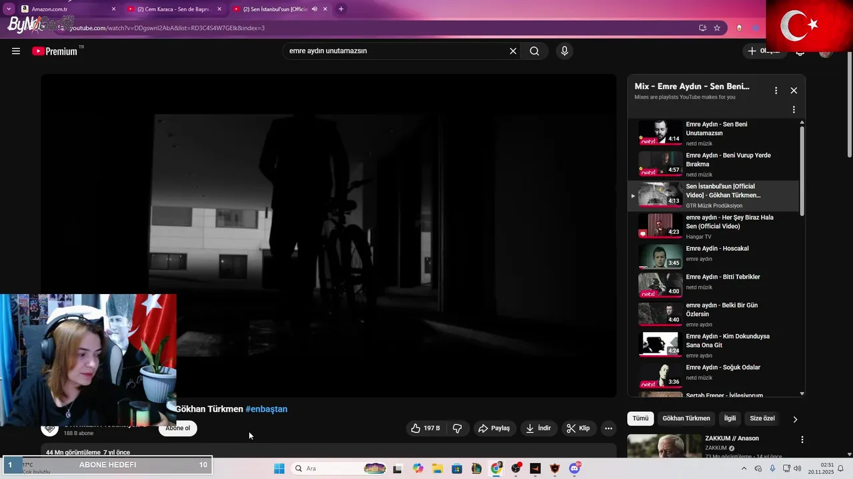Start voice search with microphone
The width and height of the screenshot is (853, 479).
564,51
